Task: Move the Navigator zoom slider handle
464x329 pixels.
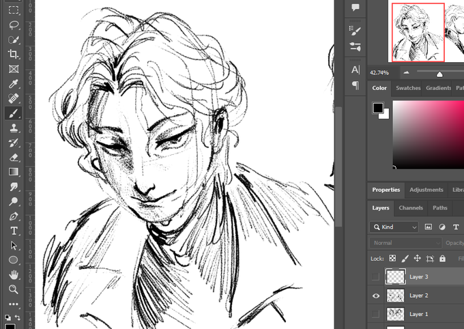Action: point(439,74)
